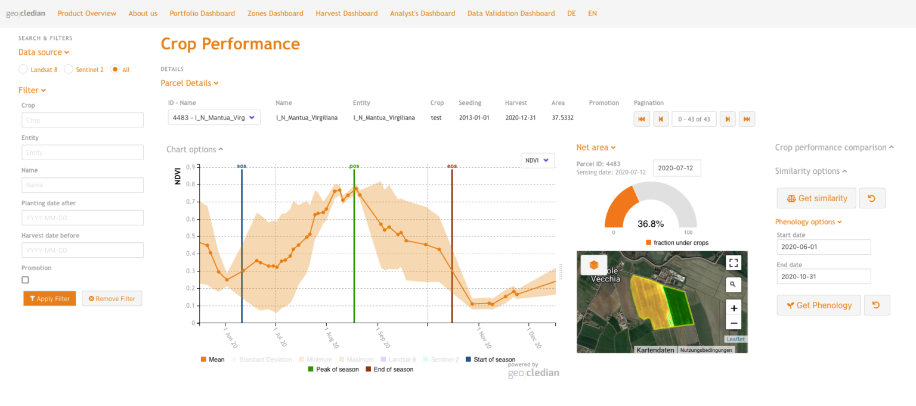Zoom in on the parcel map
This screenshot has height=406, width=916.
pos(733,308)
